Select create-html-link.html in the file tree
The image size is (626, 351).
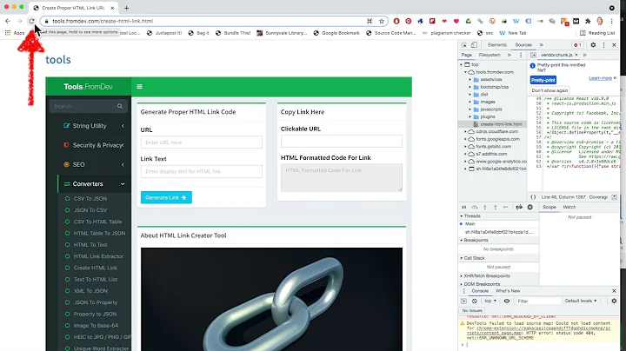tap(501, 124)
